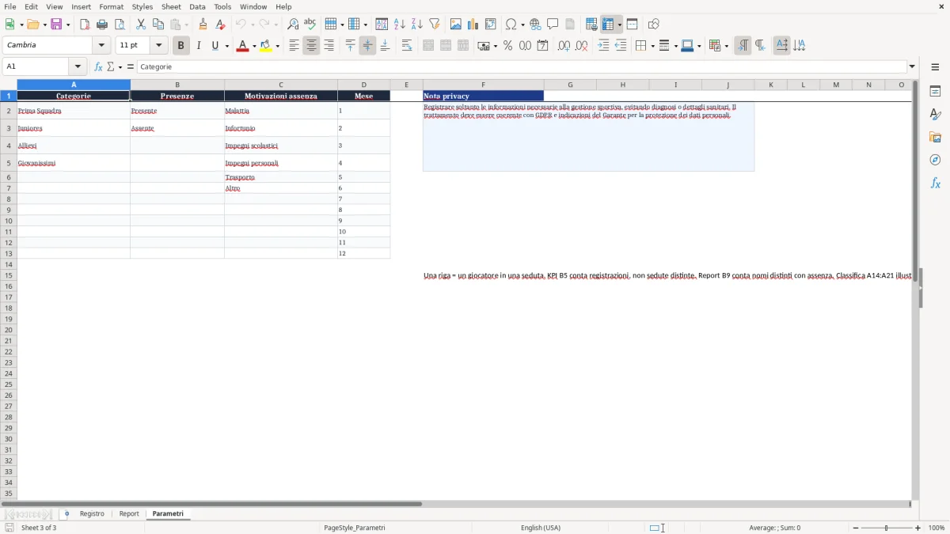Click the Insert Comment icon
950x534 pixels.
click(x=553, y=25)
